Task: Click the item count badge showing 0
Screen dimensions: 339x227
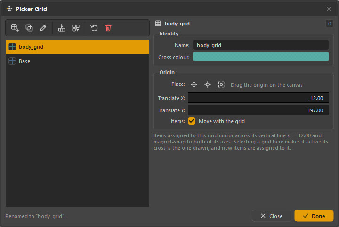Action: coord(329,24)
